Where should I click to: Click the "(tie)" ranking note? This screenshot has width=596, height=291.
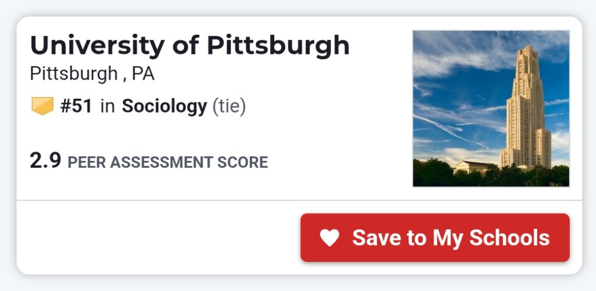[229, 106]
